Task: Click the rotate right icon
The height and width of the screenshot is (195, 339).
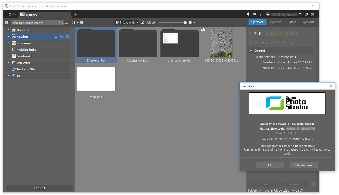Action: point(255,43)
